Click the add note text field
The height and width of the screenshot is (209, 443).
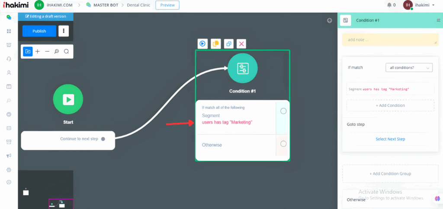point(390,40)
